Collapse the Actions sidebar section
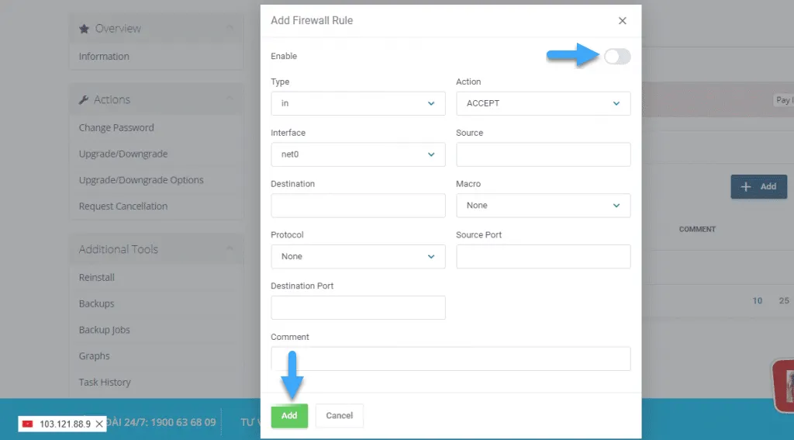 230,99
